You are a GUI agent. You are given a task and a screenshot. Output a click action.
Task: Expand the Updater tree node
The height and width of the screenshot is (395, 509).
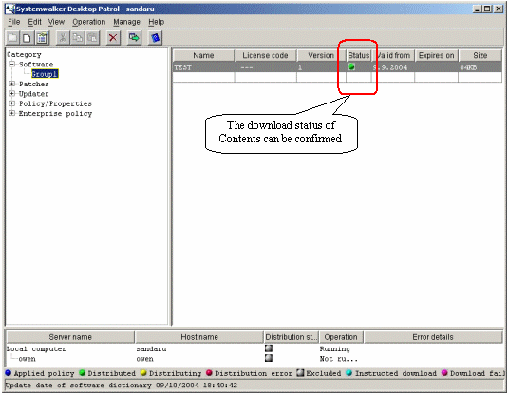(x=12, y=93)
